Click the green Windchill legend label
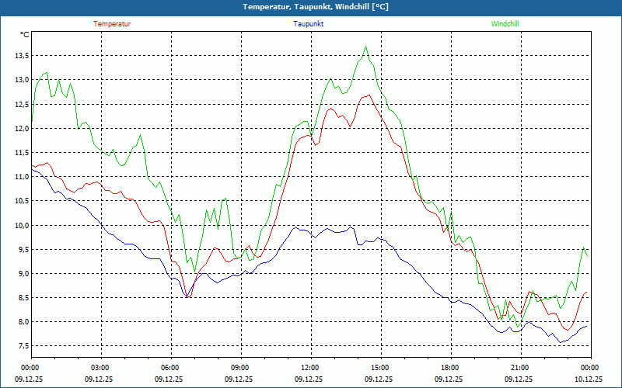The width and height of the screenshot is (622, 388). pyautogui.click(x=505, y=24)
